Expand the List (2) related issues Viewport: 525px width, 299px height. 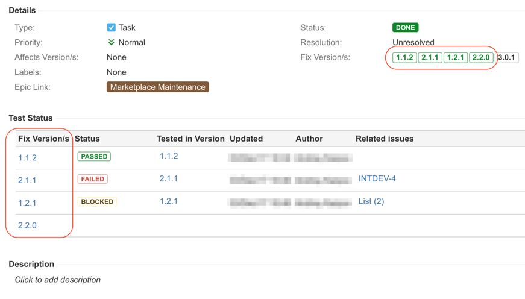(371, 201)
